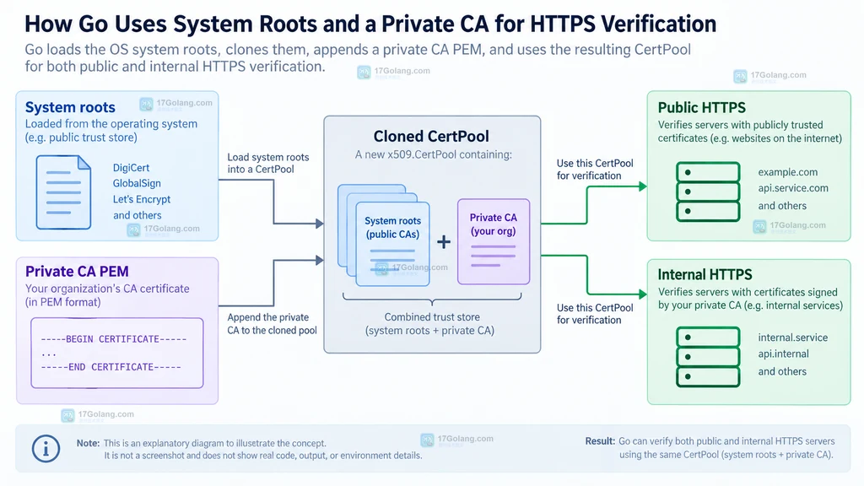Click "and others" below Let's Encrypt
Viewport: 864px width, 486px height.
tap(138, 215)
